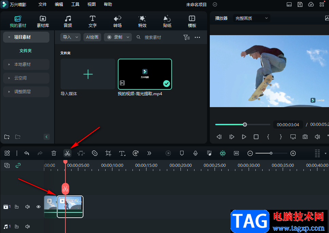Open the media filter and sort icon
This screenshot has width=329, height=233.
(187, 38)
